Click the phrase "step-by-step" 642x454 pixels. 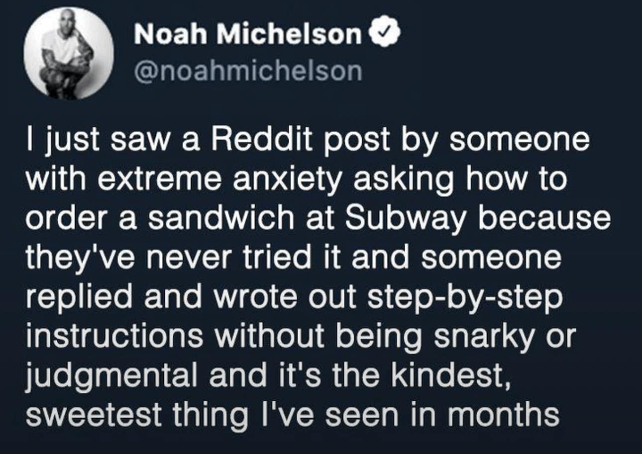click(x=466, y=297)
